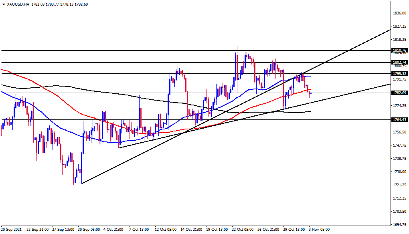The width and height of the screenshot is (409, 234).
Task: Click the 4 Oct 21:00 time label
Action: 113,230
